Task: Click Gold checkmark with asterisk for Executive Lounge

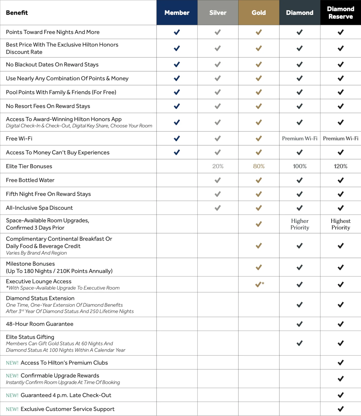Action: click(259, 284)
